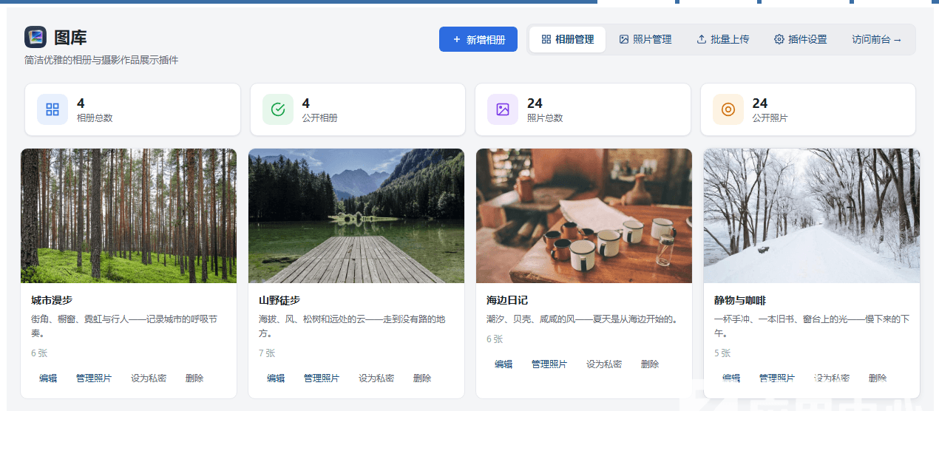Manage photos of 海边日记 album
Image resolution: width=939 pixels, height=462 pixels.
pyautogui.click(x=549, y=364)
